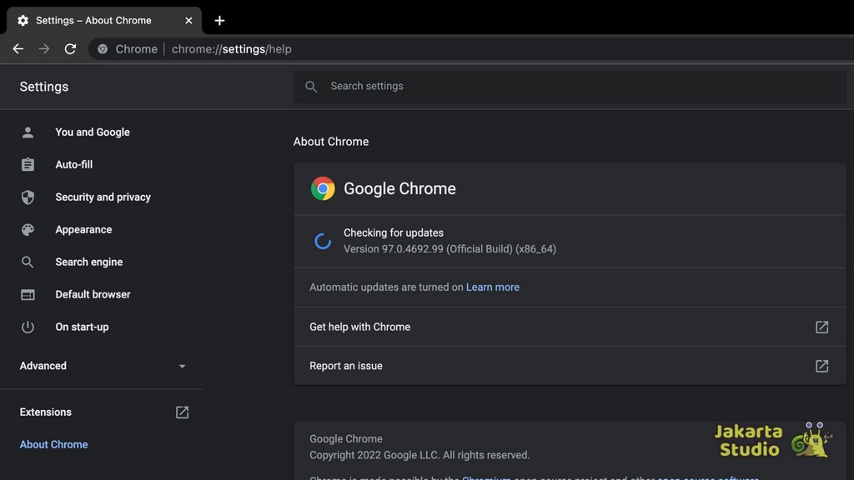Open Security and privacy settings

coord(101,197)
